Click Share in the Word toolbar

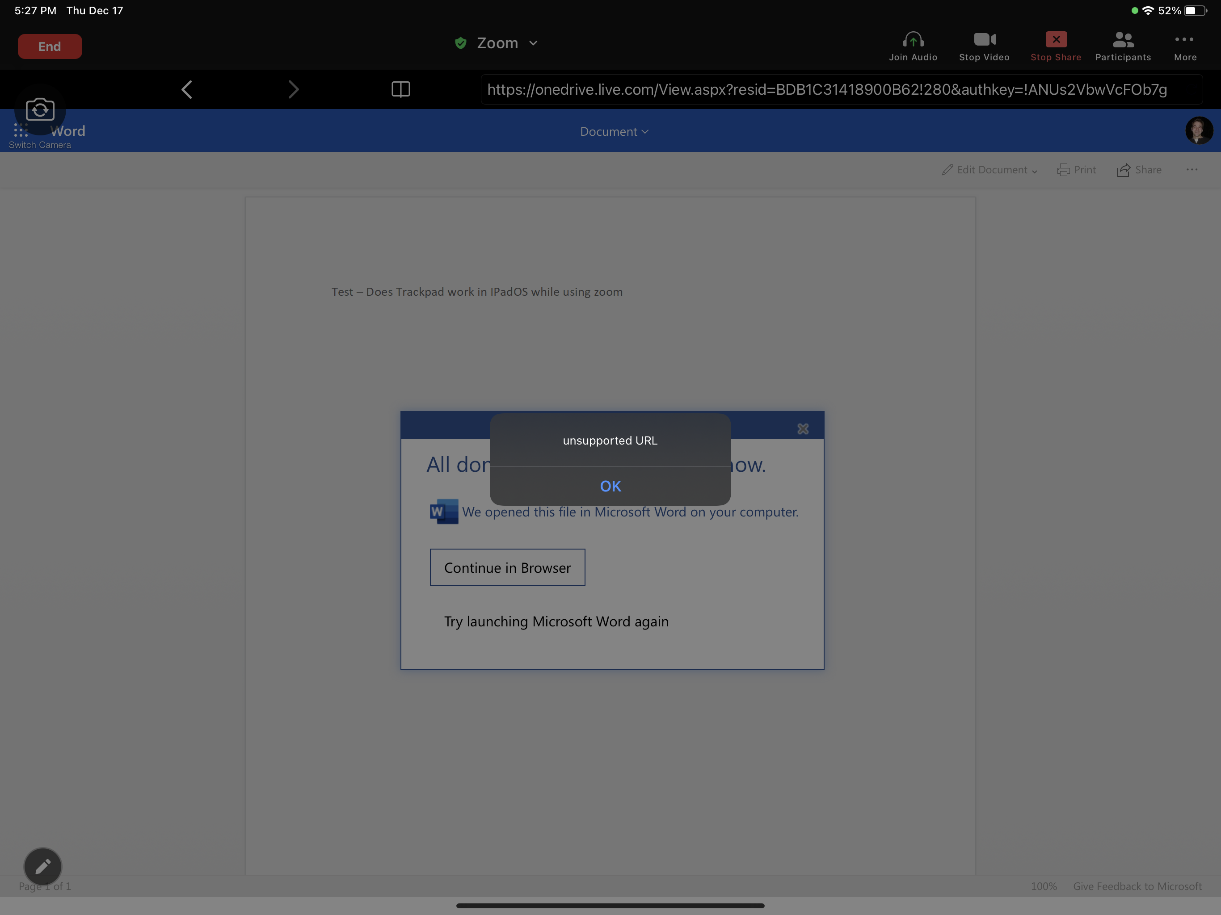(1139, 170)
